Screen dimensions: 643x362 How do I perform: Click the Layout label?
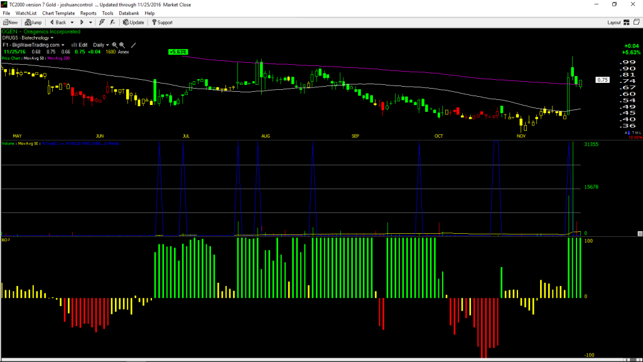click(x=614, y=23)
